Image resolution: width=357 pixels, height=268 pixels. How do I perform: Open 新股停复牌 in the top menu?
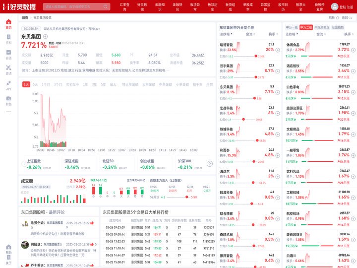319,7
